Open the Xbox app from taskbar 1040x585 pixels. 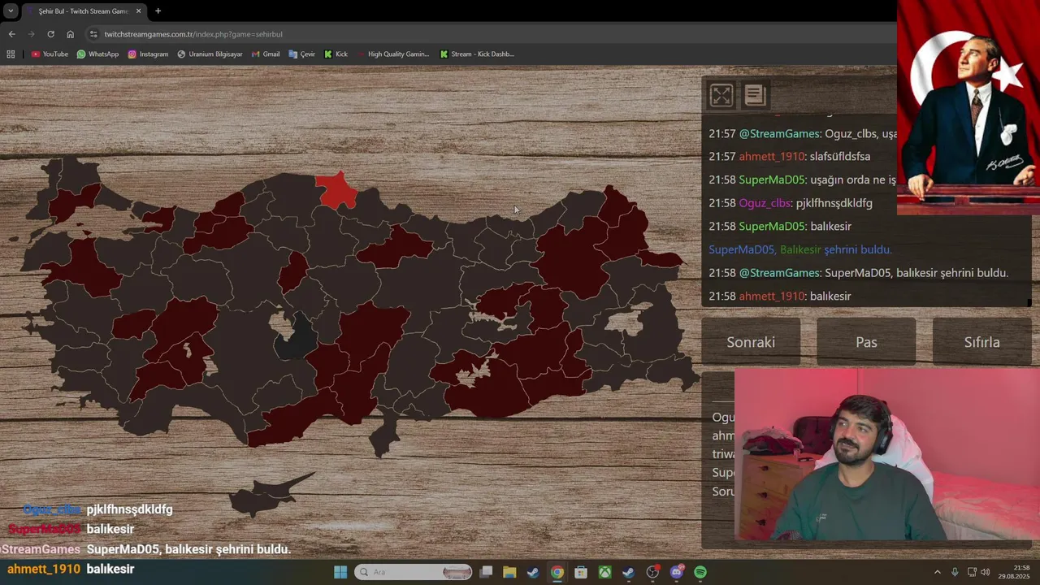tap(605, 572)
